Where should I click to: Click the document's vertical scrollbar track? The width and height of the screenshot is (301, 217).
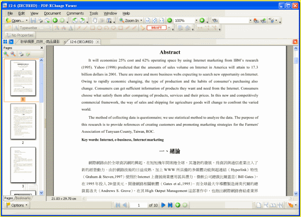point(296,130)
